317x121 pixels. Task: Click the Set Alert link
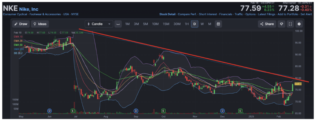coord(306,14)
